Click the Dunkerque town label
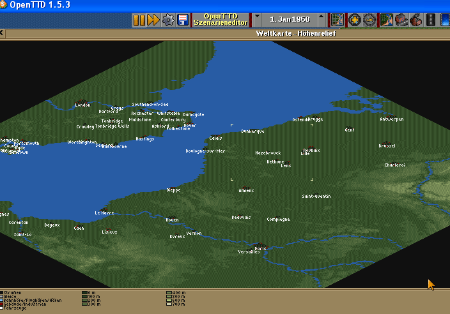Image resolution: width=450 pixels, height=314 pixels. [x=252, y=131]
